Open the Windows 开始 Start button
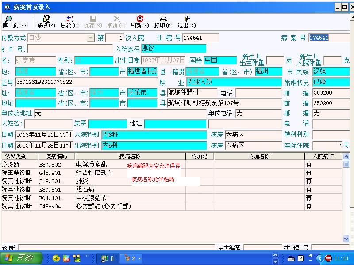Image resolution: width=354 pixels, height=265 pixels. tap(21, 258)
